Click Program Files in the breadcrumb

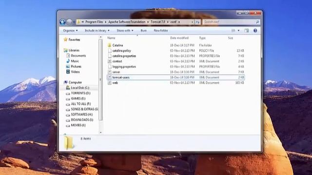tap(94, 22)
